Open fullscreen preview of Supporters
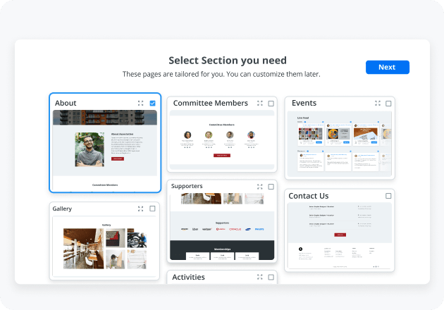Image resolution: width=444 pixels, height=310 pixels. tap(259, 187)
